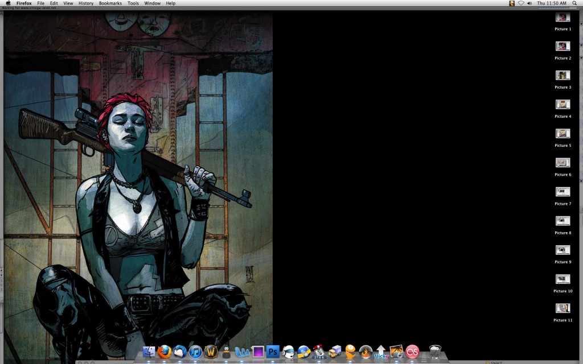Viewport: 583px width, 364px height.
Task: Open Spotlight search
Action: point(575,3)
